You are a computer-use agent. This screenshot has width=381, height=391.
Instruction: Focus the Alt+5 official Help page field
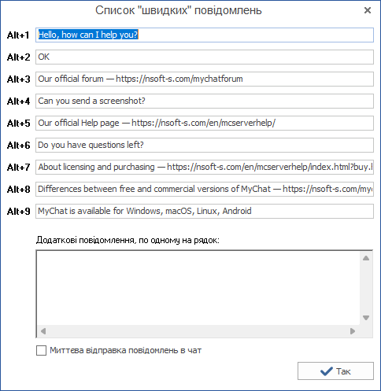click(205, 123)
